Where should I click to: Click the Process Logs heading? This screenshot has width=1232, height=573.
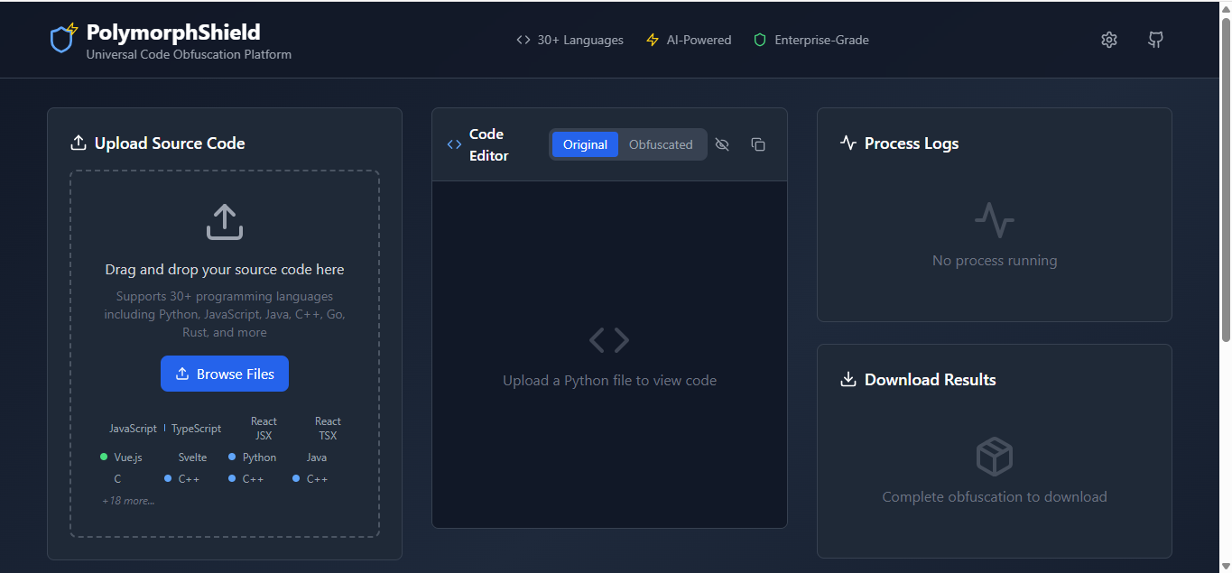pyautogui.click(x=912, y=143)
